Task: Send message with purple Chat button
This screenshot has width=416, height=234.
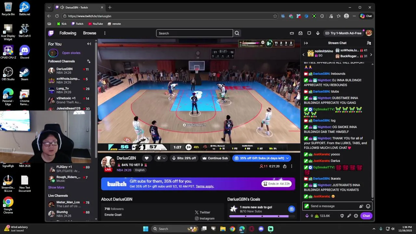Action: [x=366, y=216]
